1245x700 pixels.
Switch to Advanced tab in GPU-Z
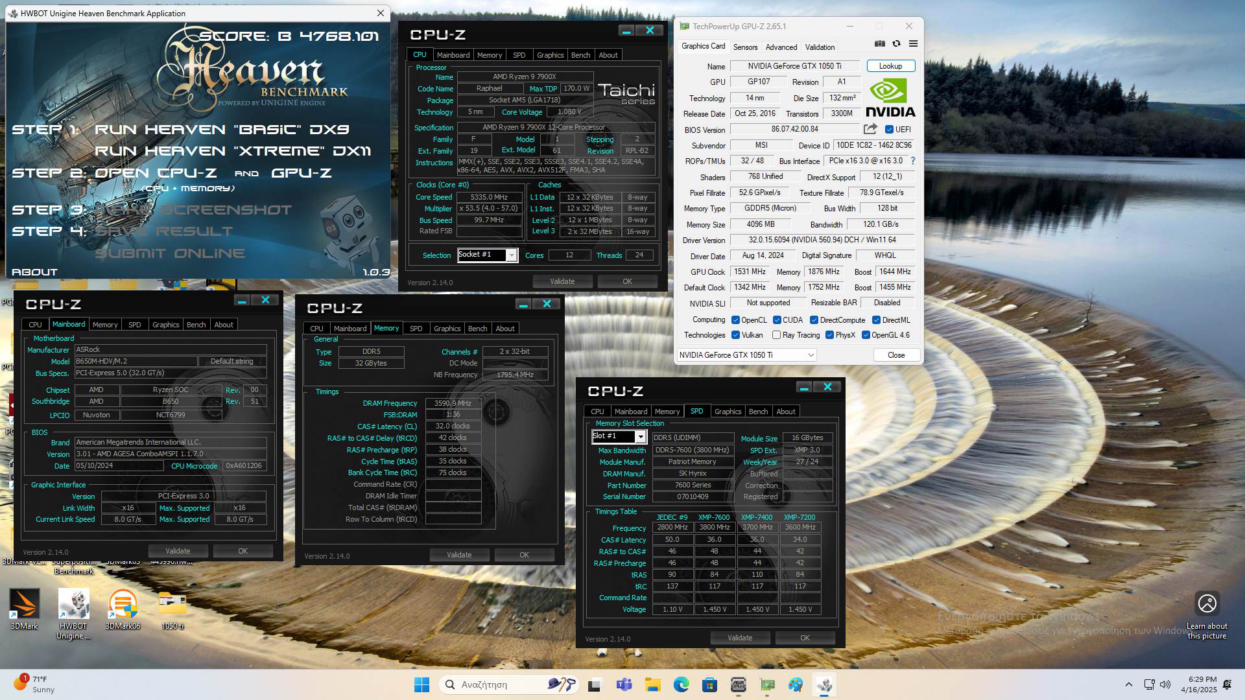point(781,47)
